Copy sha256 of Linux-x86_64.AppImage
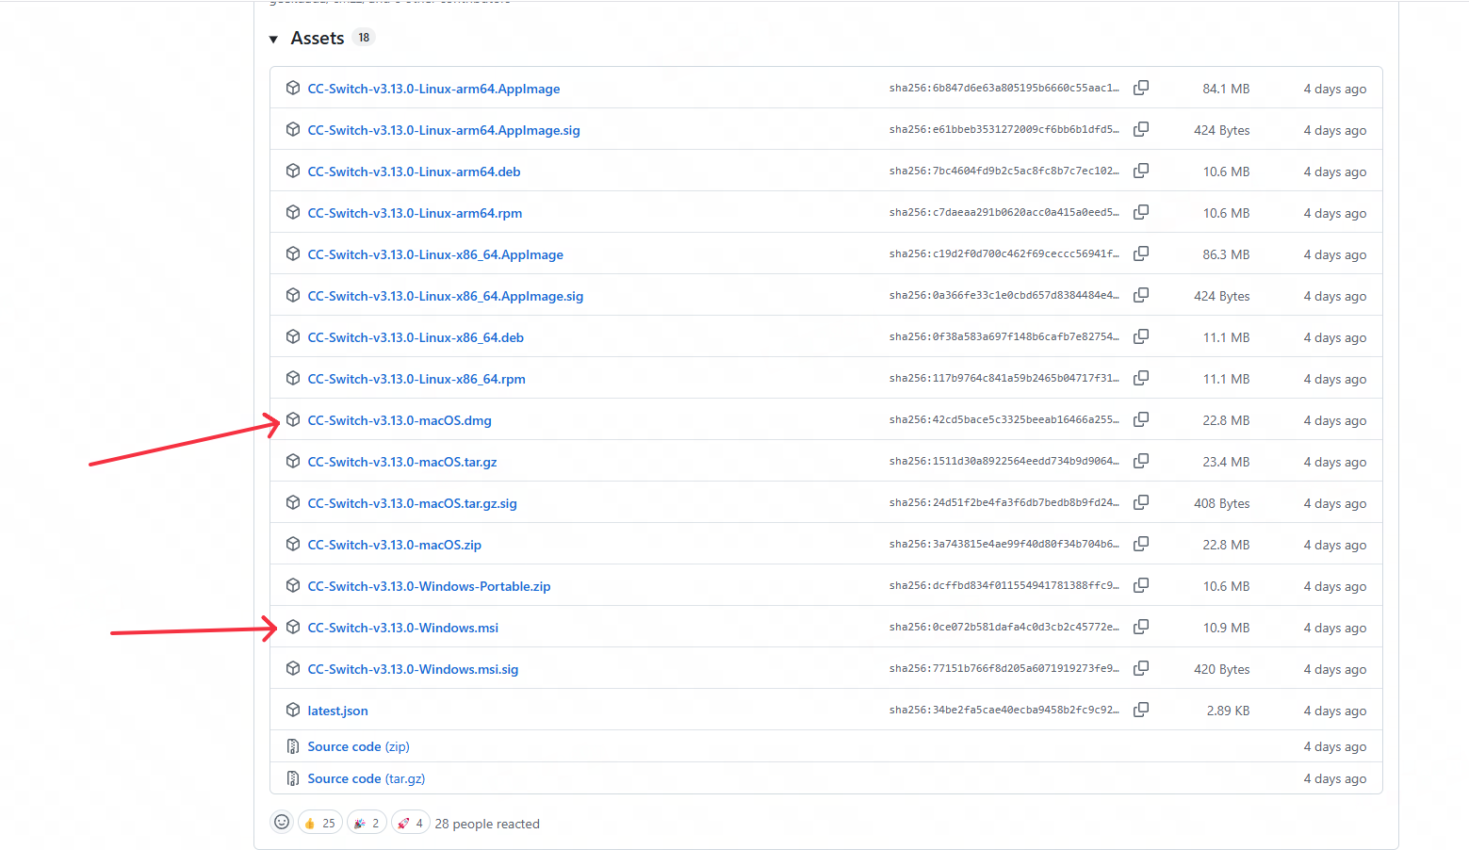This screenshot has width=1469, height=850. point(1141,253)
